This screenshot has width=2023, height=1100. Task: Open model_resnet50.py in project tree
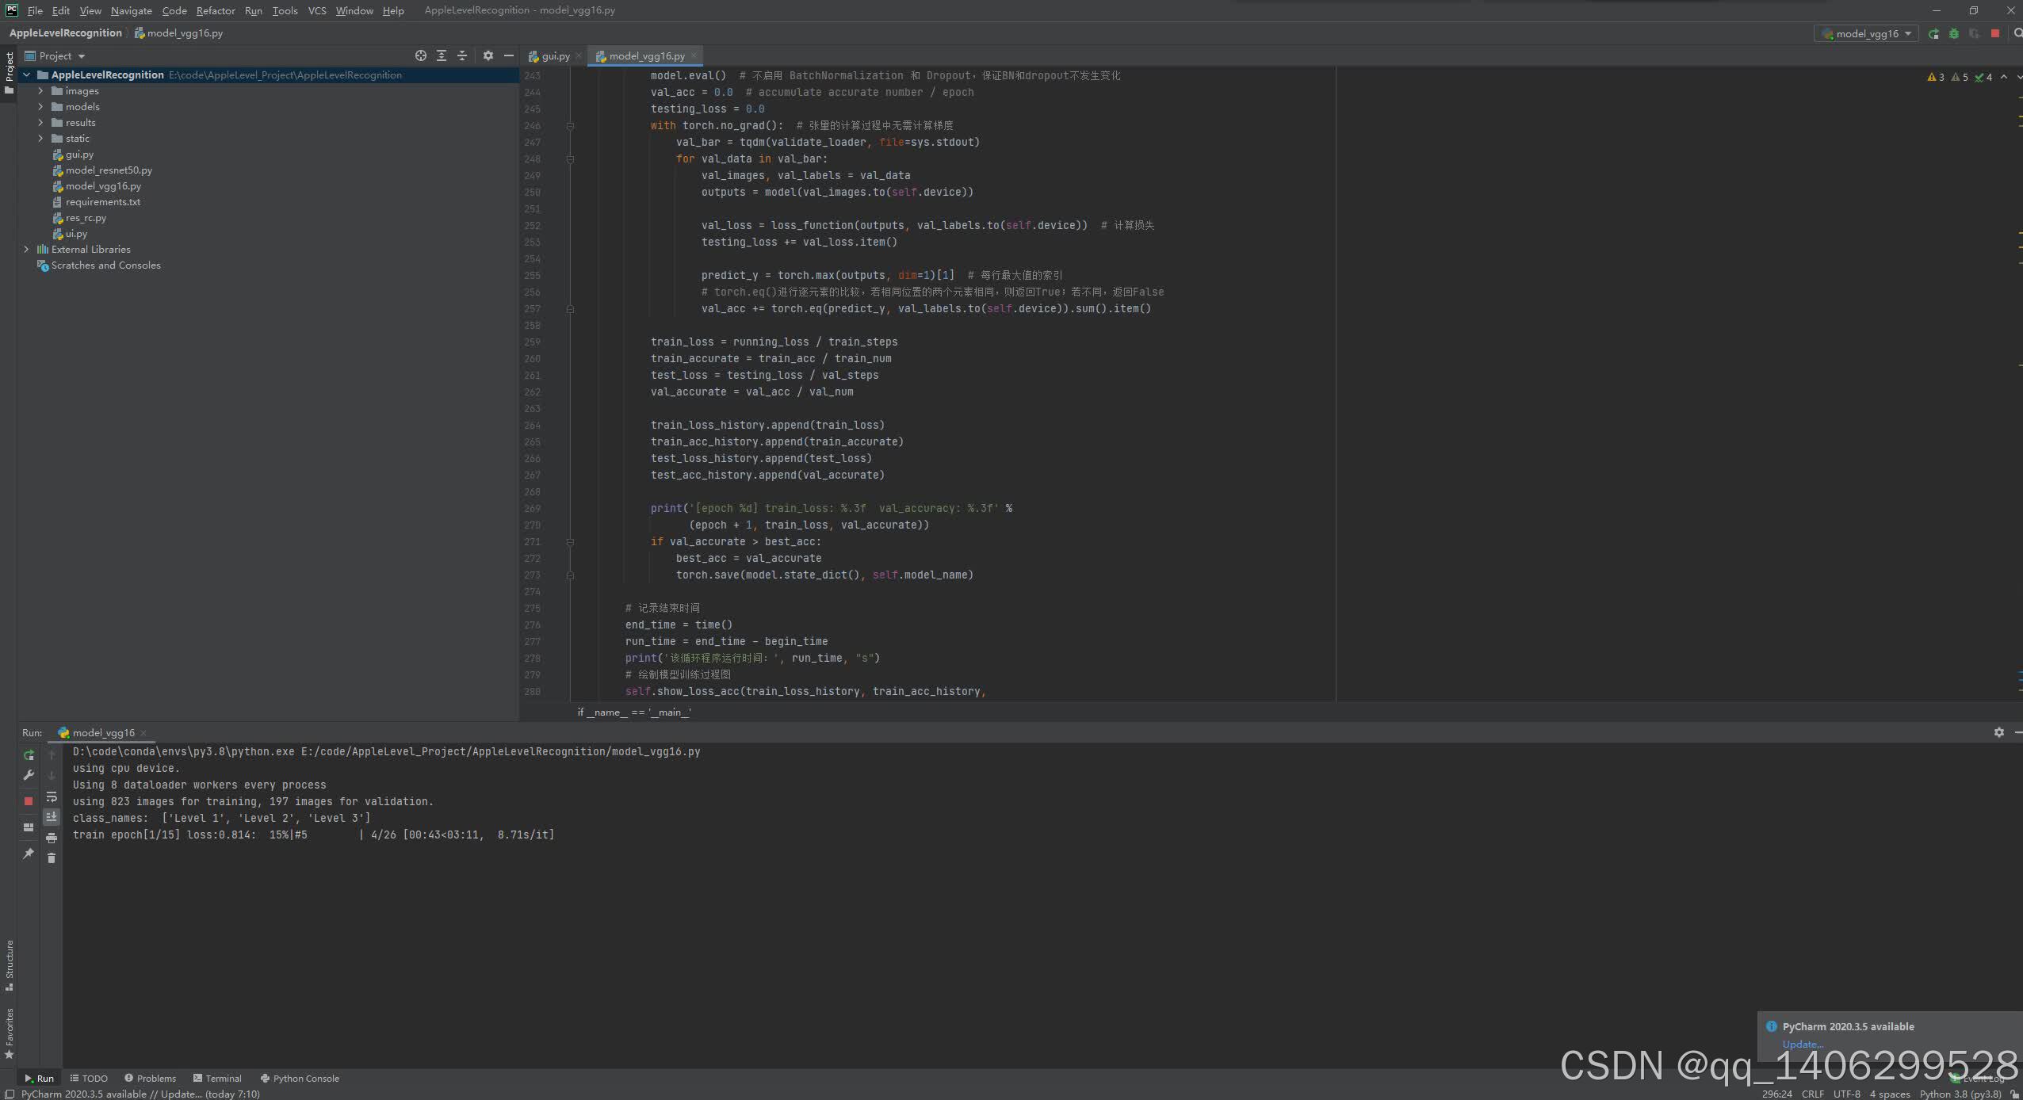tap(109, 170)
